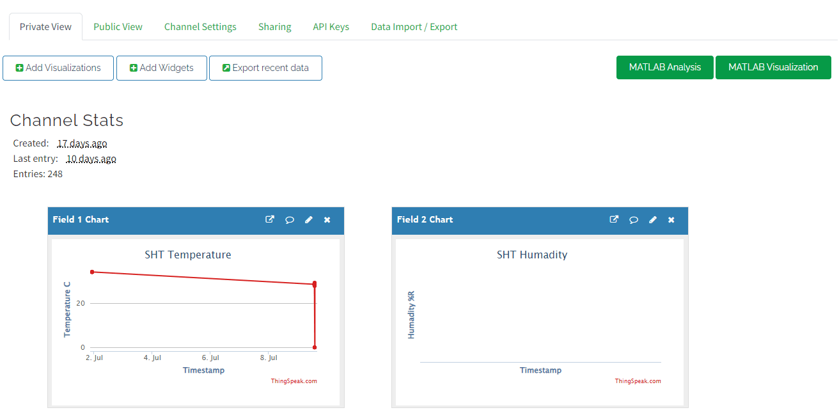Switch to the Public View tab
Viewport: 839px width, 417px height.
(x=118, y=27)
